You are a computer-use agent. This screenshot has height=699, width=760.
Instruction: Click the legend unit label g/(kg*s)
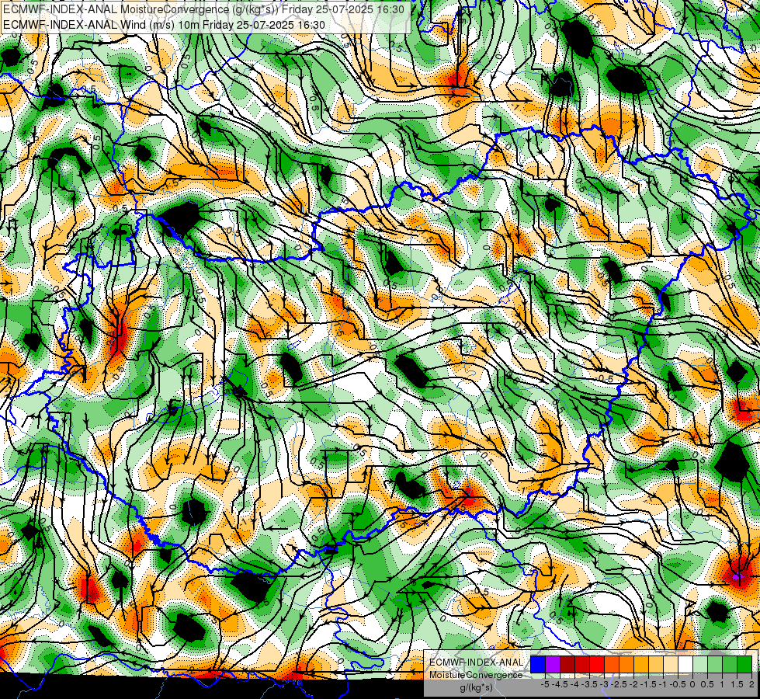[477, 688]
